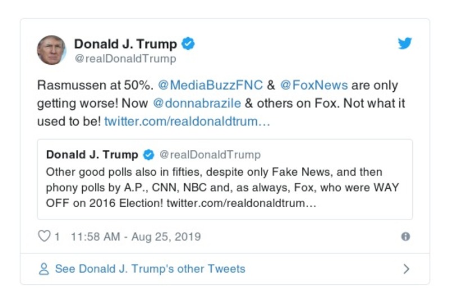Click the person icon in the footer

pos(44,269)
